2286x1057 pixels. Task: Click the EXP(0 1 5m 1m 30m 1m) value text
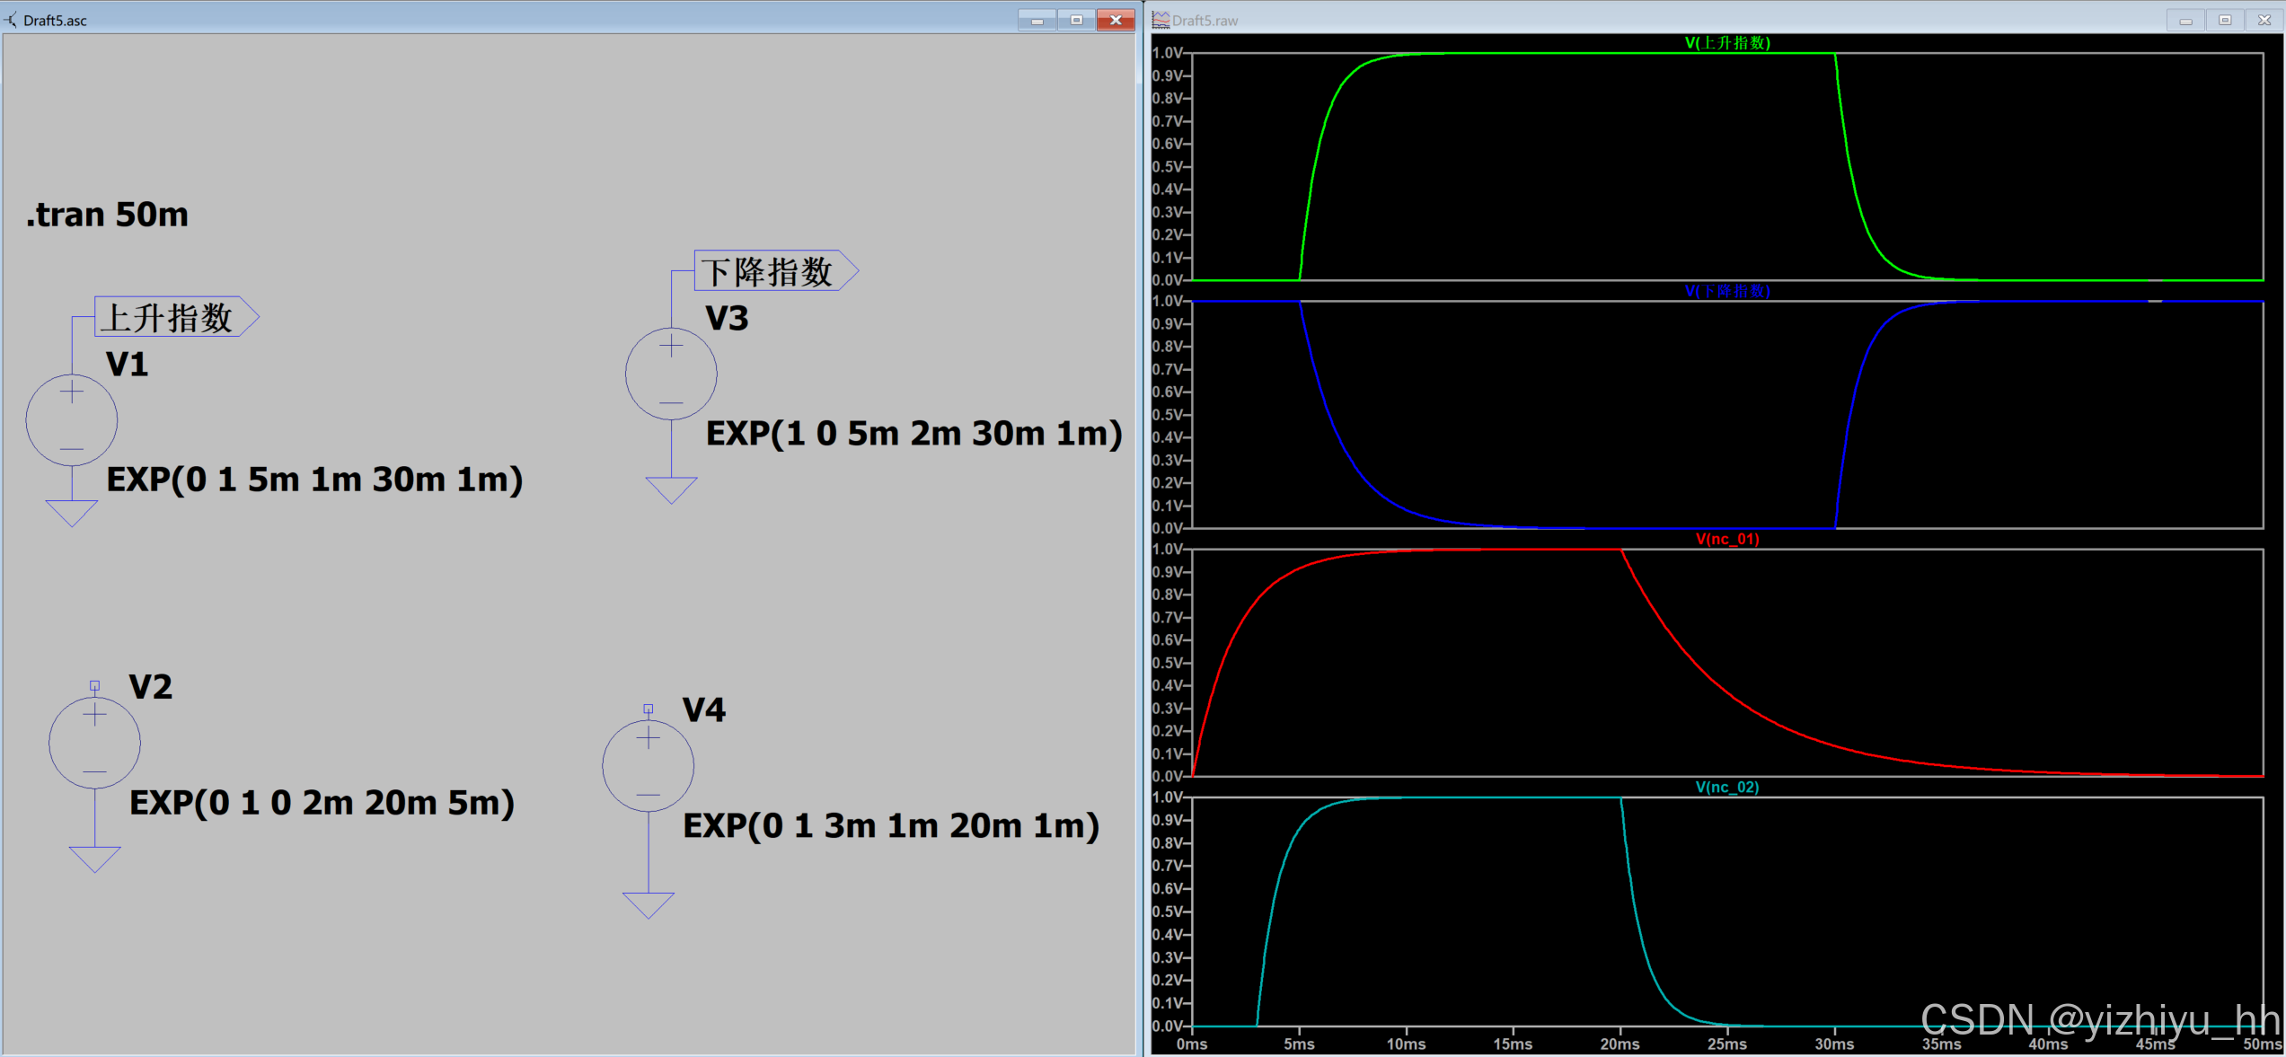click(x=314, y=480)
